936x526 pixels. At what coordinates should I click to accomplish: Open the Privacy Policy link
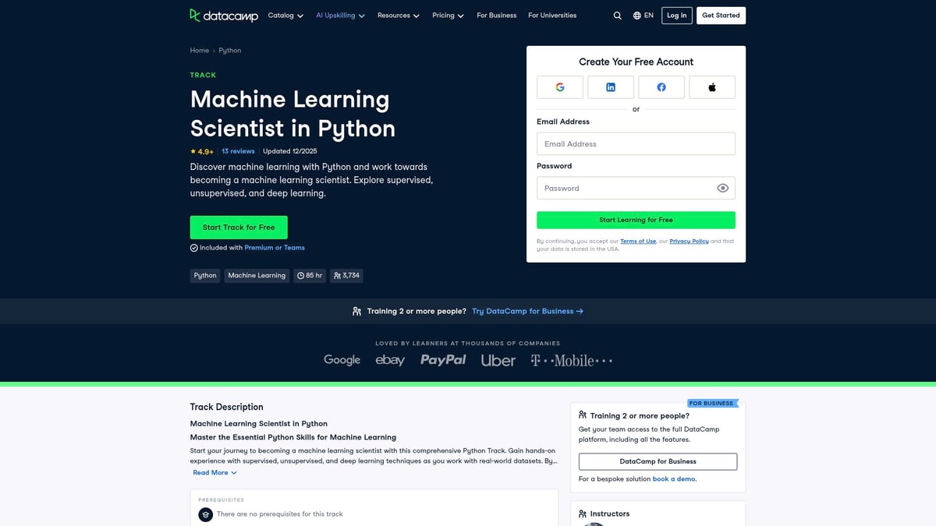(689, 242)
